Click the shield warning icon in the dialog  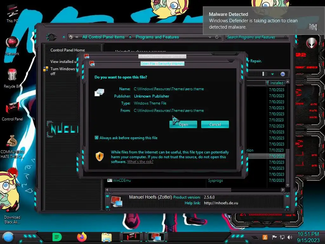(99, 156)
